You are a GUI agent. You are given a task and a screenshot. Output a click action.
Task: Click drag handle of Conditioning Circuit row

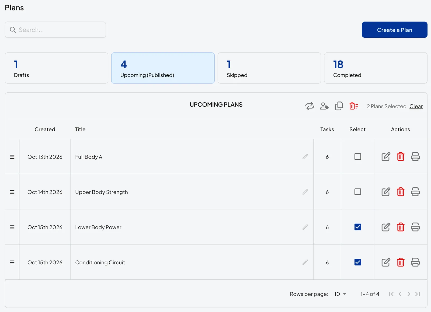12,262
